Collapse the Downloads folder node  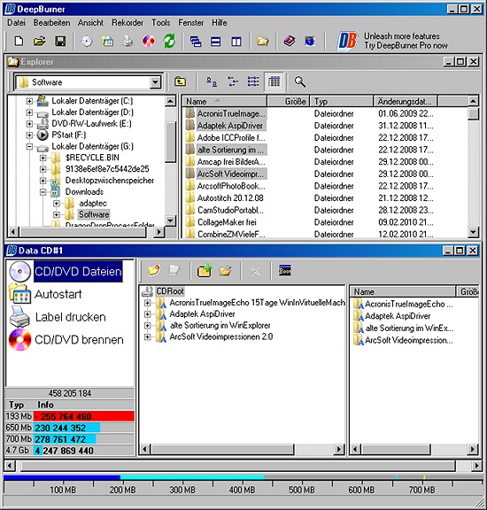tap(43, 192)
